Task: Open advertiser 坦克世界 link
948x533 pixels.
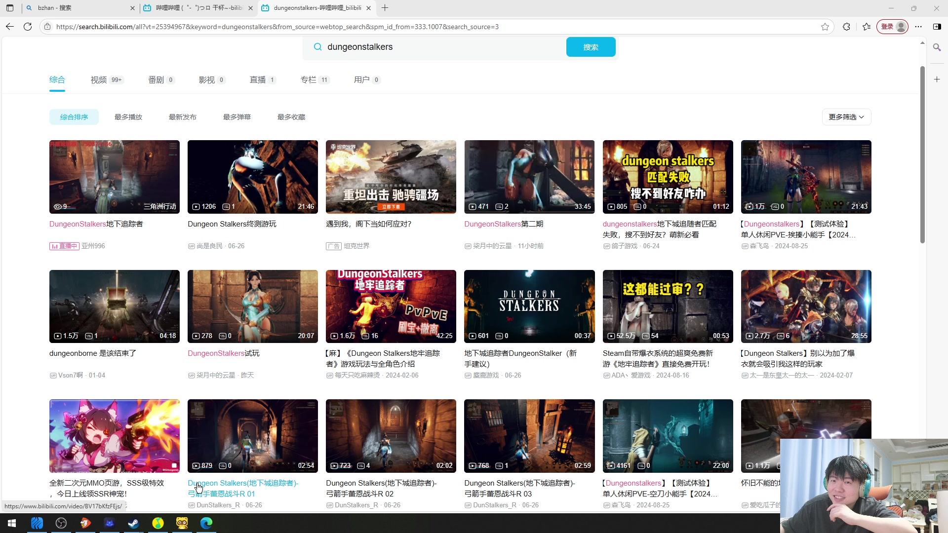Action: click(x=356, y=246)
